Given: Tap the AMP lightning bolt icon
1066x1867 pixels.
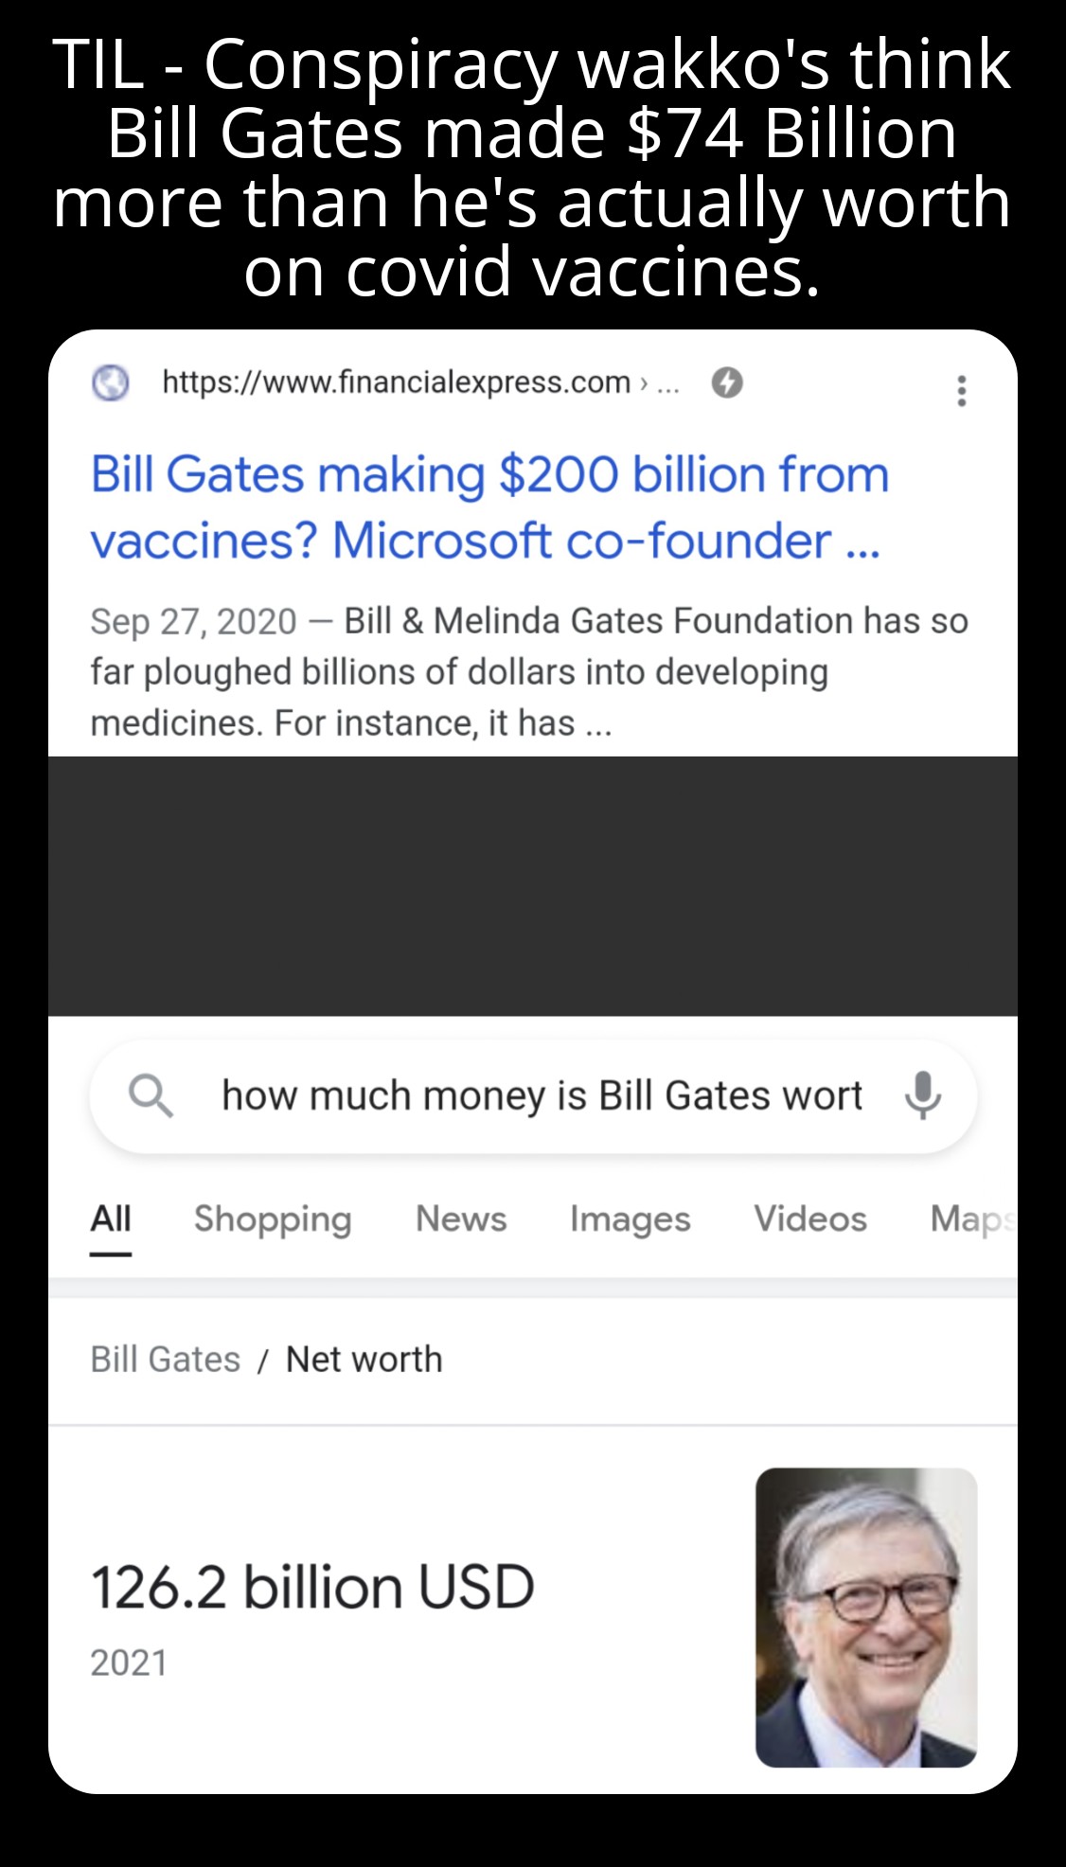Looking at the screenshot, I should 727,382.
